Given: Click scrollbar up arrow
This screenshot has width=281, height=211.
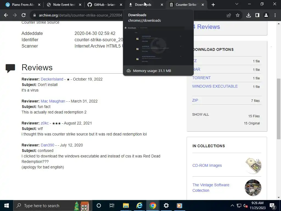Looking at the screenshot, I should coord(279,24).
